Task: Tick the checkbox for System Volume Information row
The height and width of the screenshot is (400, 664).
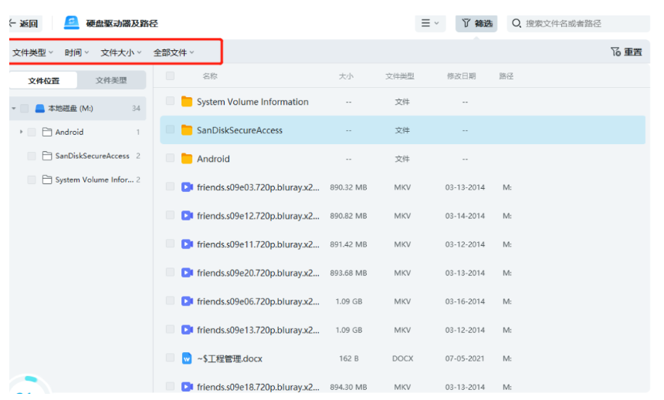Action: click(x=170, y=101)
